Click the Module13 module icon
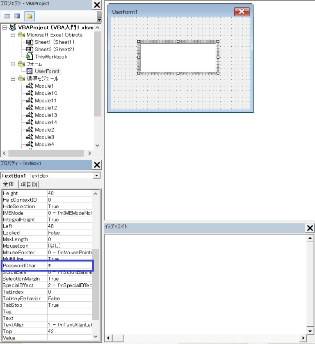 point(30,115)
